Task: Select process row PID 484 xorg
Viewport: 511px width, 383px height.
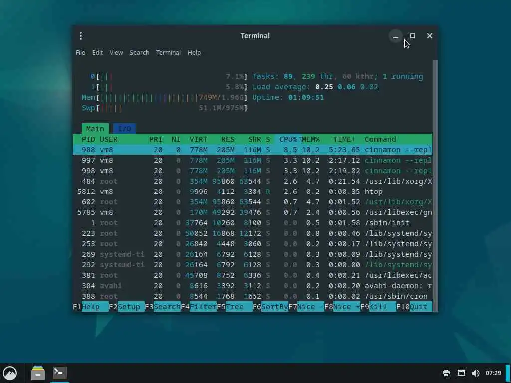Action: click(x=253, y=181)
